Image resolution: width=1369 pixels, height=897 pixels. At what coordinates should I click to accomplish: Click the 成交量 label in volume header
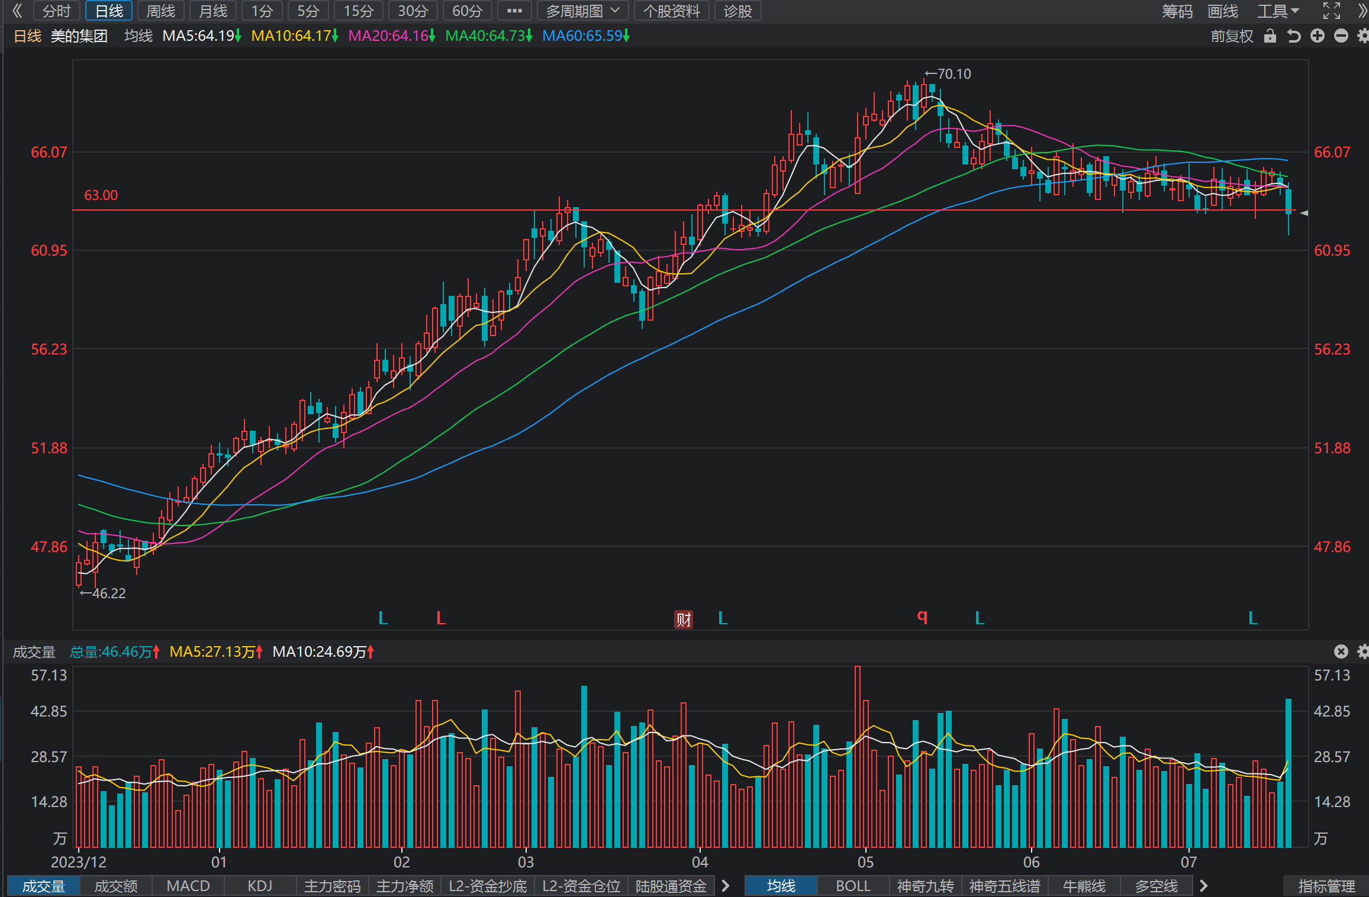34,651
